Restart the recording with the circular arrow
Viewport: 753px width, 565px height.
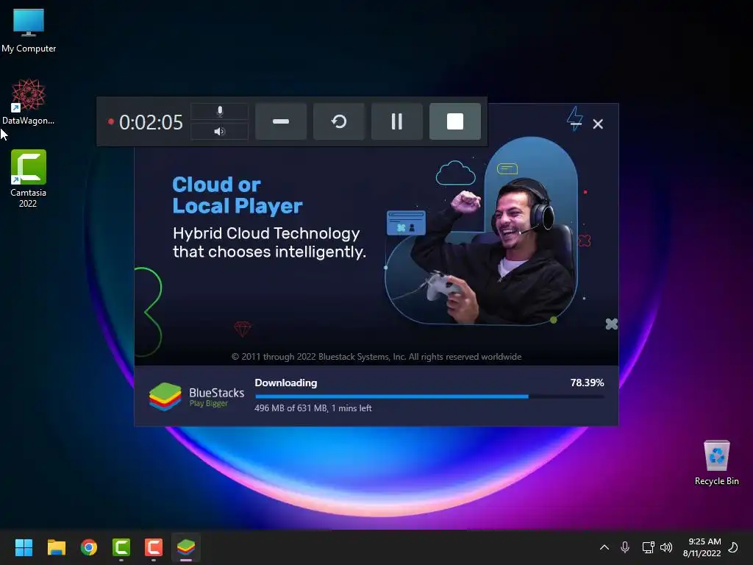pos(338,121)
